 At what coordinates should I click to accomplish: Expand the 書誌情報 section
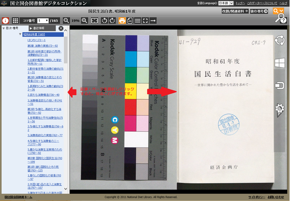click(42, 28)
